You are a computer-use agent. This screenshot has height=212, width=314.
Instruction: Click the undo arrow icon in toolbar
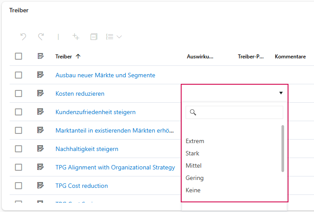pyautogui.click(x=23, y=37)
